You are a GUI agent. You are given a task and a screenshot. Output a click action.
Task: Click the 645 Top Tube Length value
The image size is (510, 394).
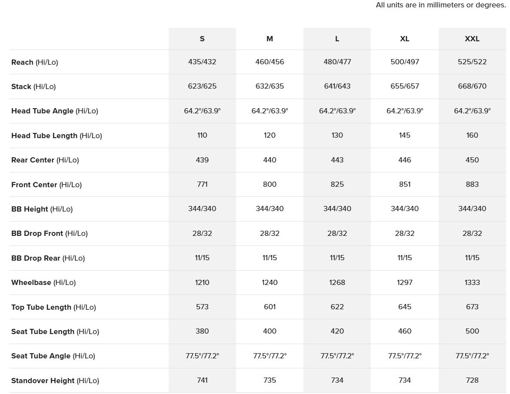click(405, 307)
